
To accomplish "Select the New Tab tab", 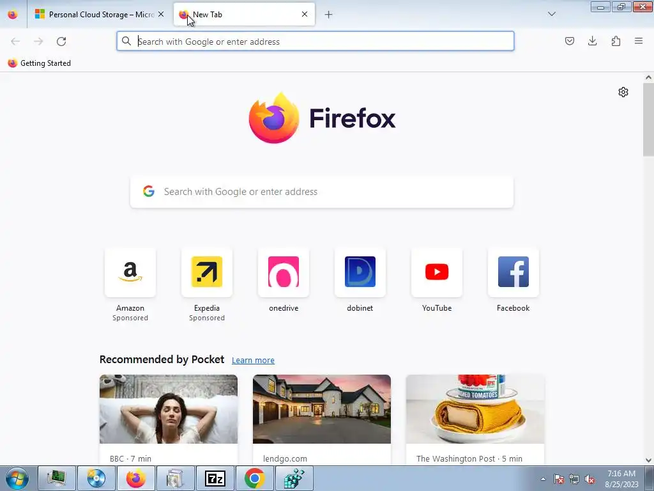I will (244, 14).
